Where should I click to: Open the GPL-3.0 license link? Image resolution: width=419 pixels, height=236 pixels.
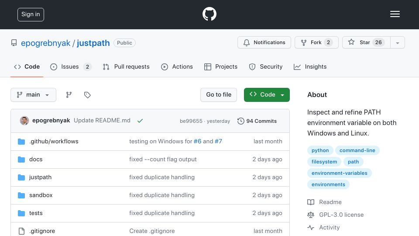(341, 215)
